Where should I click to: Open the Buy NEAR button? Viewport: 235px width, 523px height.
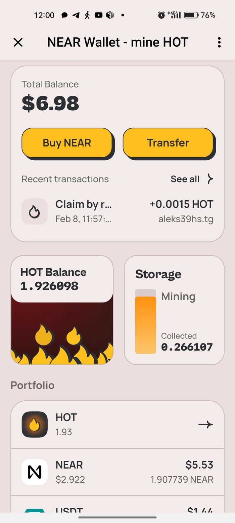67,143
